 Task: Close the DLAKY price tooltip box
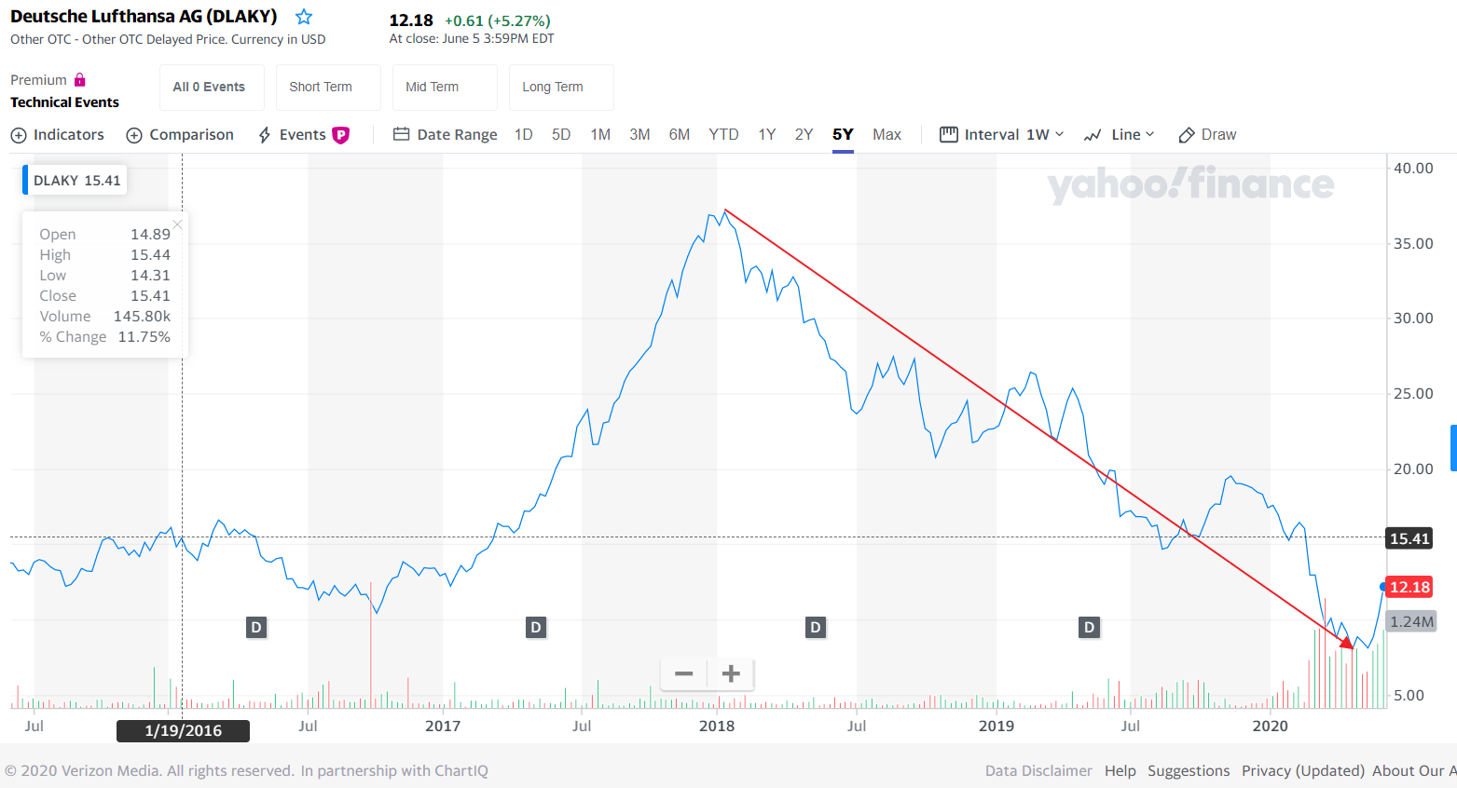pos(177,224)
